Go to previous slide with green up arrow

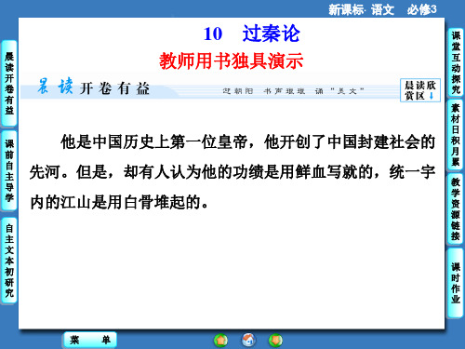point(220,340)
